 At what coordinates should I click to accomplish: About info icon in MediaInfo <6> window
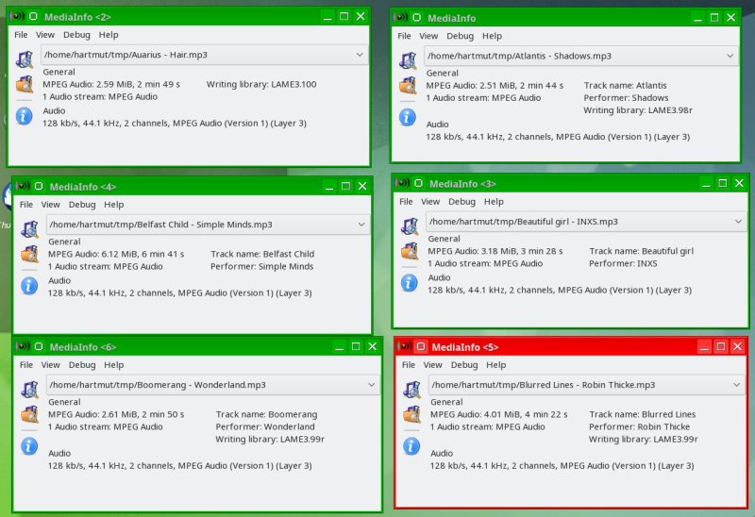tap(29, 446)
